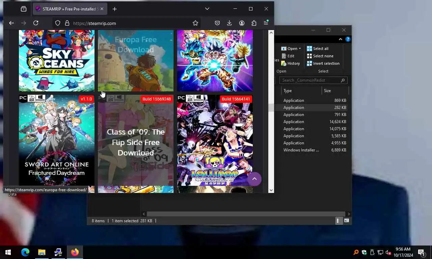Click Select all in Explorer ribbon
This screenshot has height=259, width=432.
click(x=318, y=49)
